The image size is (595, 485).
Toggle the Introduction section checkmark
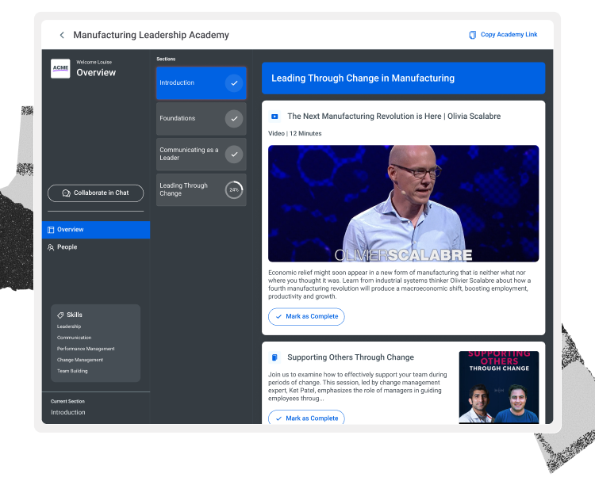click(x=234, y=83)
